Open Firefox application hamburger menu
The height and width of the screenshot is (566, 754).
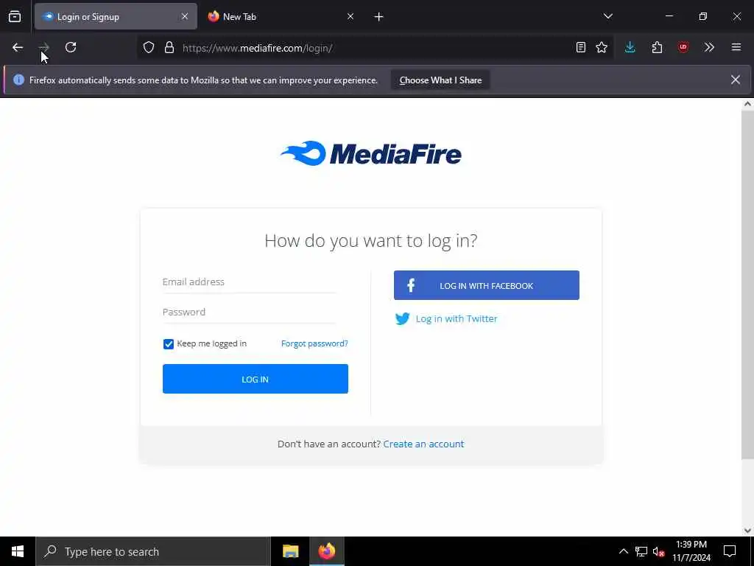(736, 47)
